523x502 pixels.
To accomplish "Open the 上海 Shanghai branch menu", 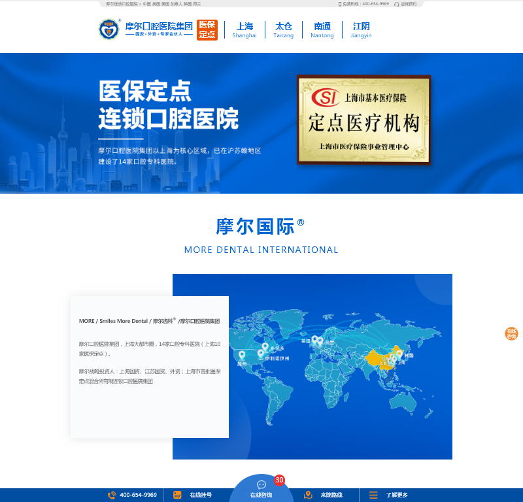I will tap(245, 29).
